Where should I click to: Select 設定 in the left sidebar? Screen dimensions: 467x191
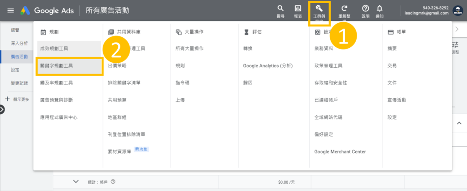click(x=15, y=70)
